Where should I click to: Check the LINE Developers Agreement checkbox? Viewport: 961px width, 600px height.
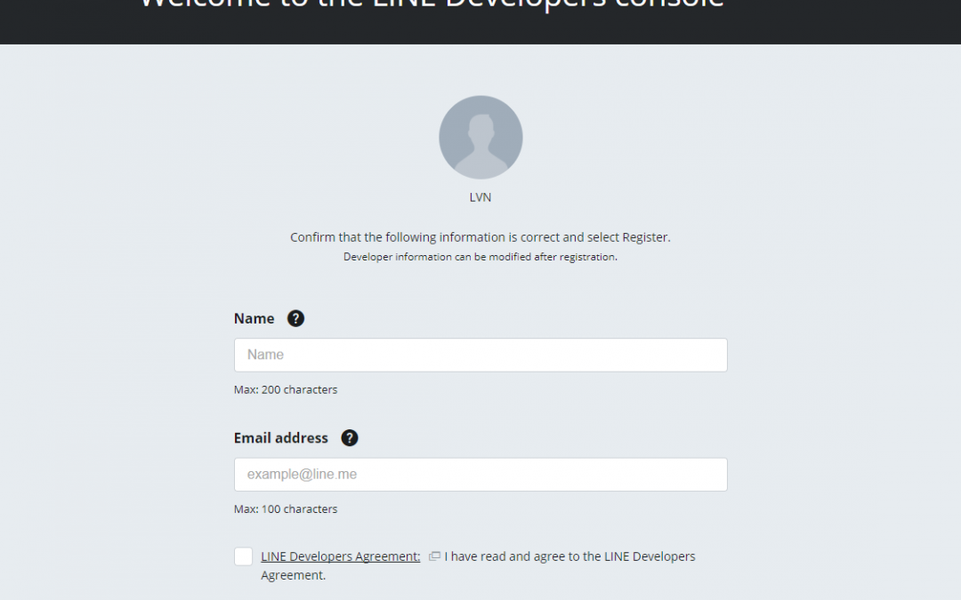tap(243, 556)
